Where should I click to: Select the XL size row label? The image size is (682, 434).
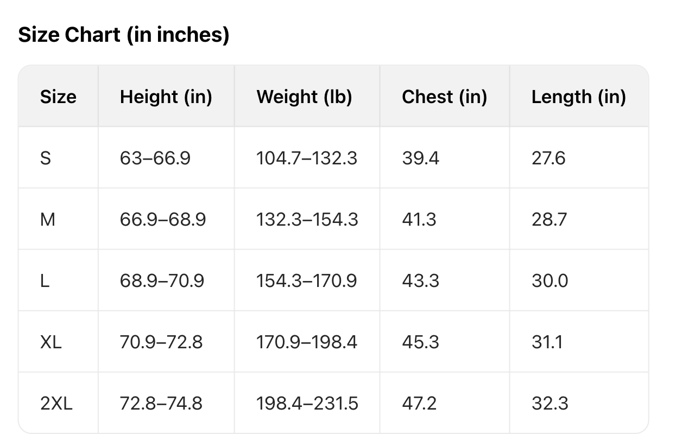coord(51,342)
